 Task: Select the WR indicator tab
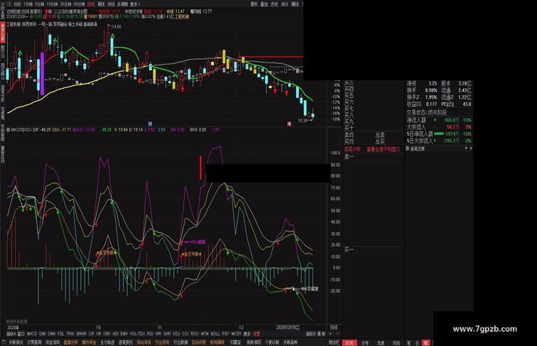(x=158, y=334)
